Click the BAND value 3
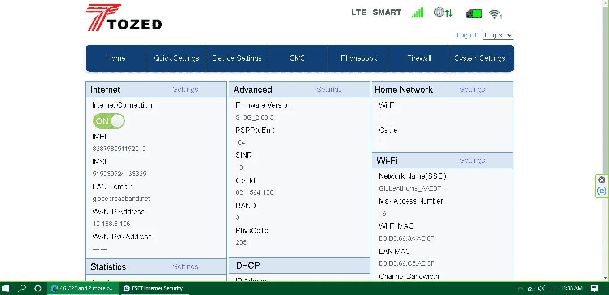 238,217
